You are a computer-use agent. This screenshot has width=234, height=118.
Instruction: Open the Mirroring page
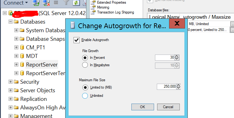tap(103, 7)
